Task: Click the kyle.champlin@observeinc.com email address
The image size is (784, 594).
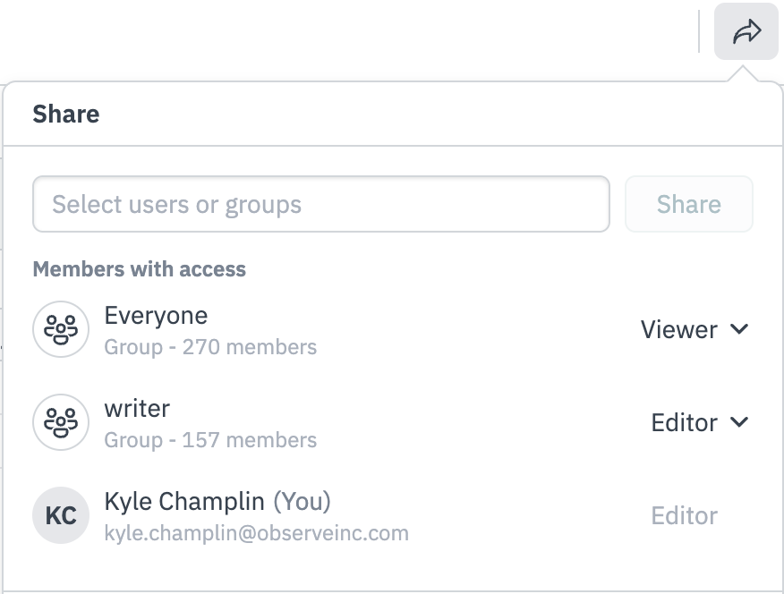Action: point(256,533)
